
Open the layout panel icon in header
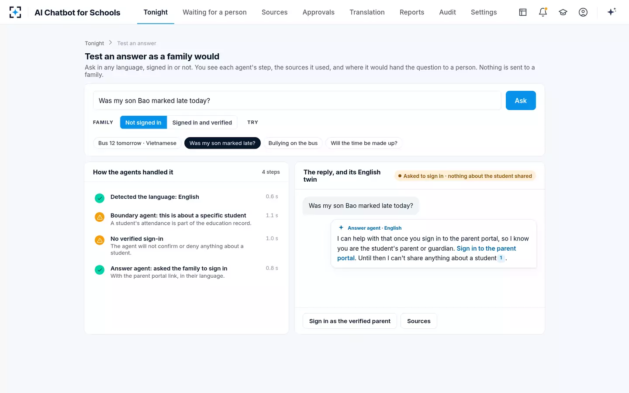523,12
